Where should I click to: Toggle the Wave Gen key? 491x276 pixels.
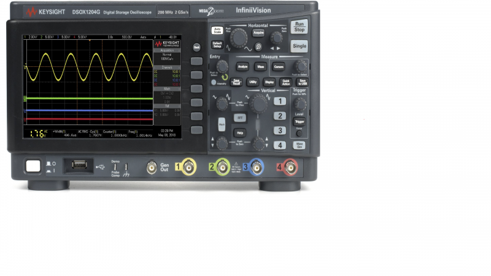299,145
